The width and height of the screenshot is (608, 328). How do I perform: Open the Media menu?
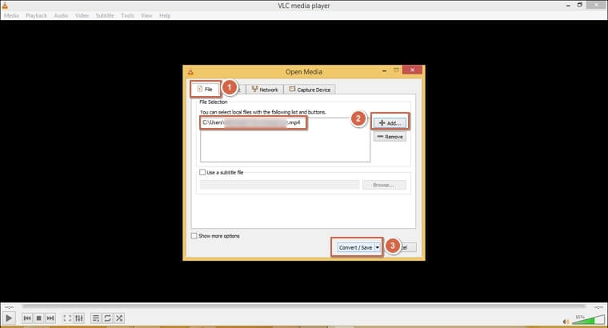pyautogui.click(x=11, y=15)
